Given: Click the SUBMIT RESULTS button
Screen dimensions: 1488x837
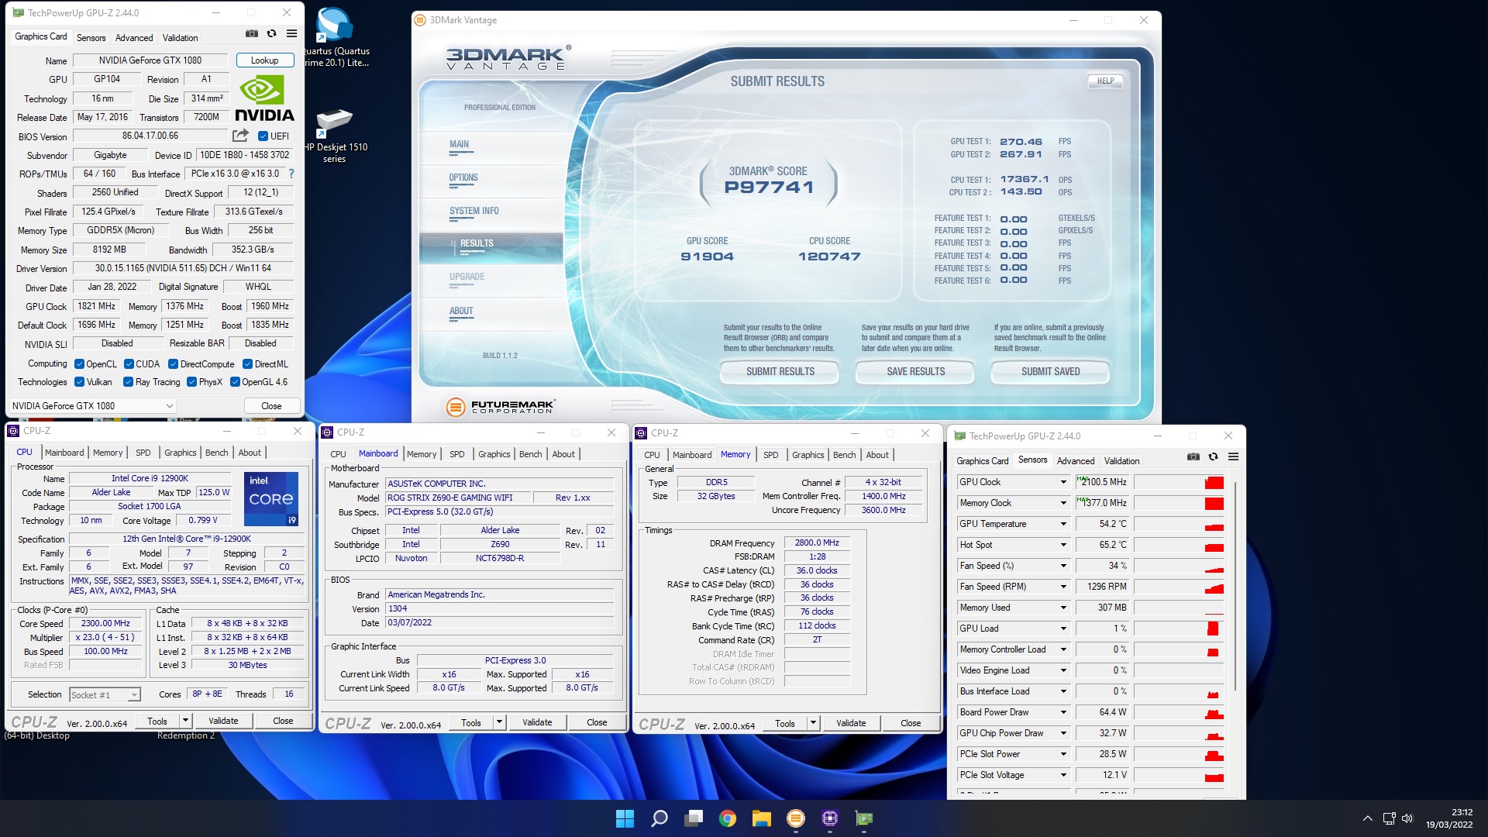Looking at the screenshot, I should tap(780, 372).
